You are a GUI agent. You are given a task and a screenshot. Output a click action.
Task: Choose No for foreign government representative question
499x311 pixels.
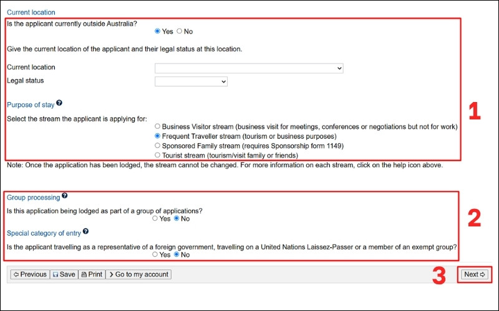[x=177, y=254]
